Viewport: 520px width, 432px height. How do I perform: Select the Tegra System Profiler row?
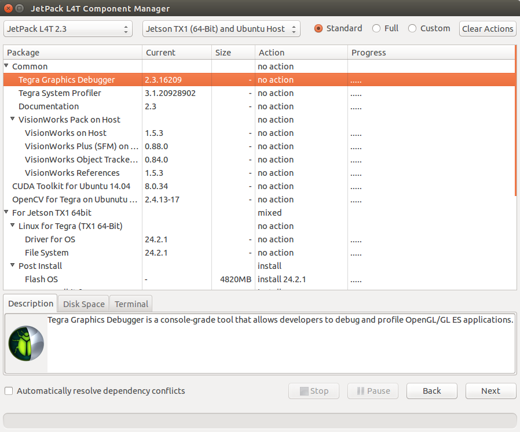click(259, 93)
